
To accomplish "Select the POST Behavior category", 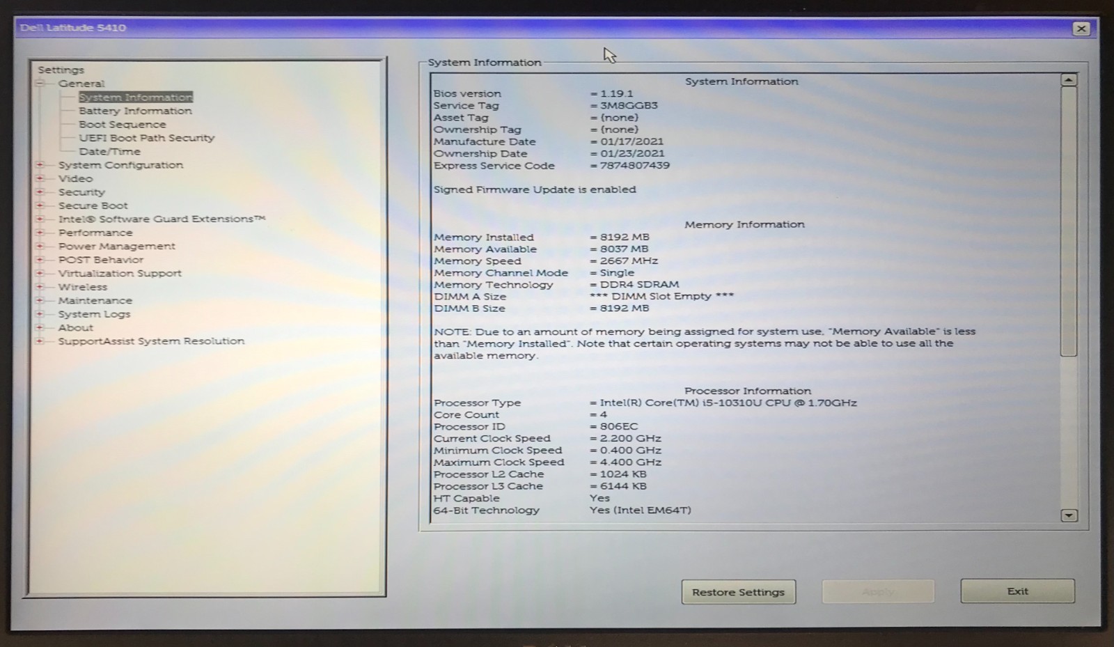I will pos(101,260).
